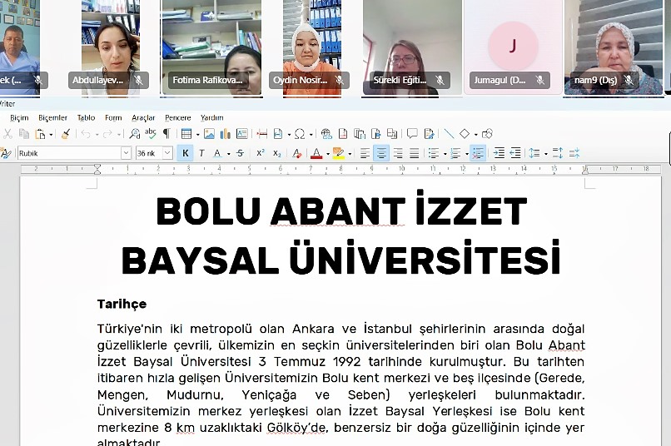This screenshot has width=671, height=446.
Task: Align text left
Action: (365, 153)
